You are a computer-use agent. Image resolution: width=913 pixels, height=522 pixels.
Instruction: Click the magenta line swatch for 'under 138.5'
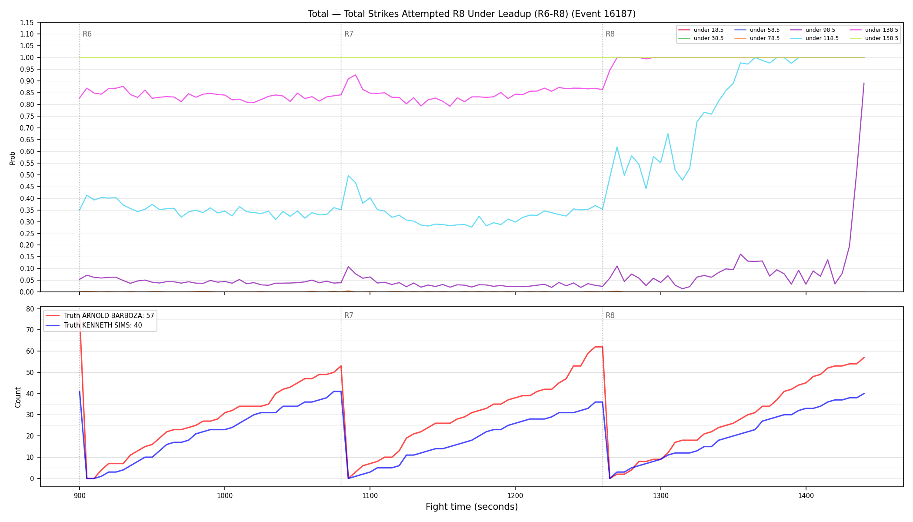pos(856,30)
